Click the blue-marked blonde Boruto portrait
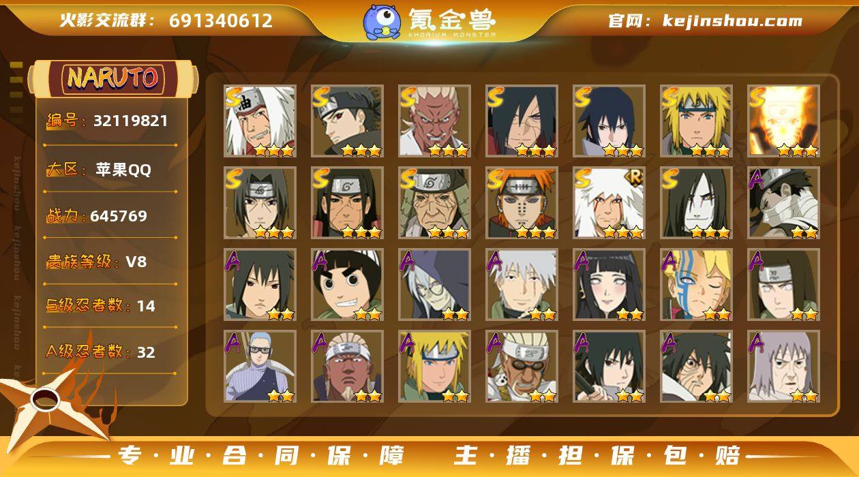This screenshot has height=477, width=859. click(x=696, y=284)
